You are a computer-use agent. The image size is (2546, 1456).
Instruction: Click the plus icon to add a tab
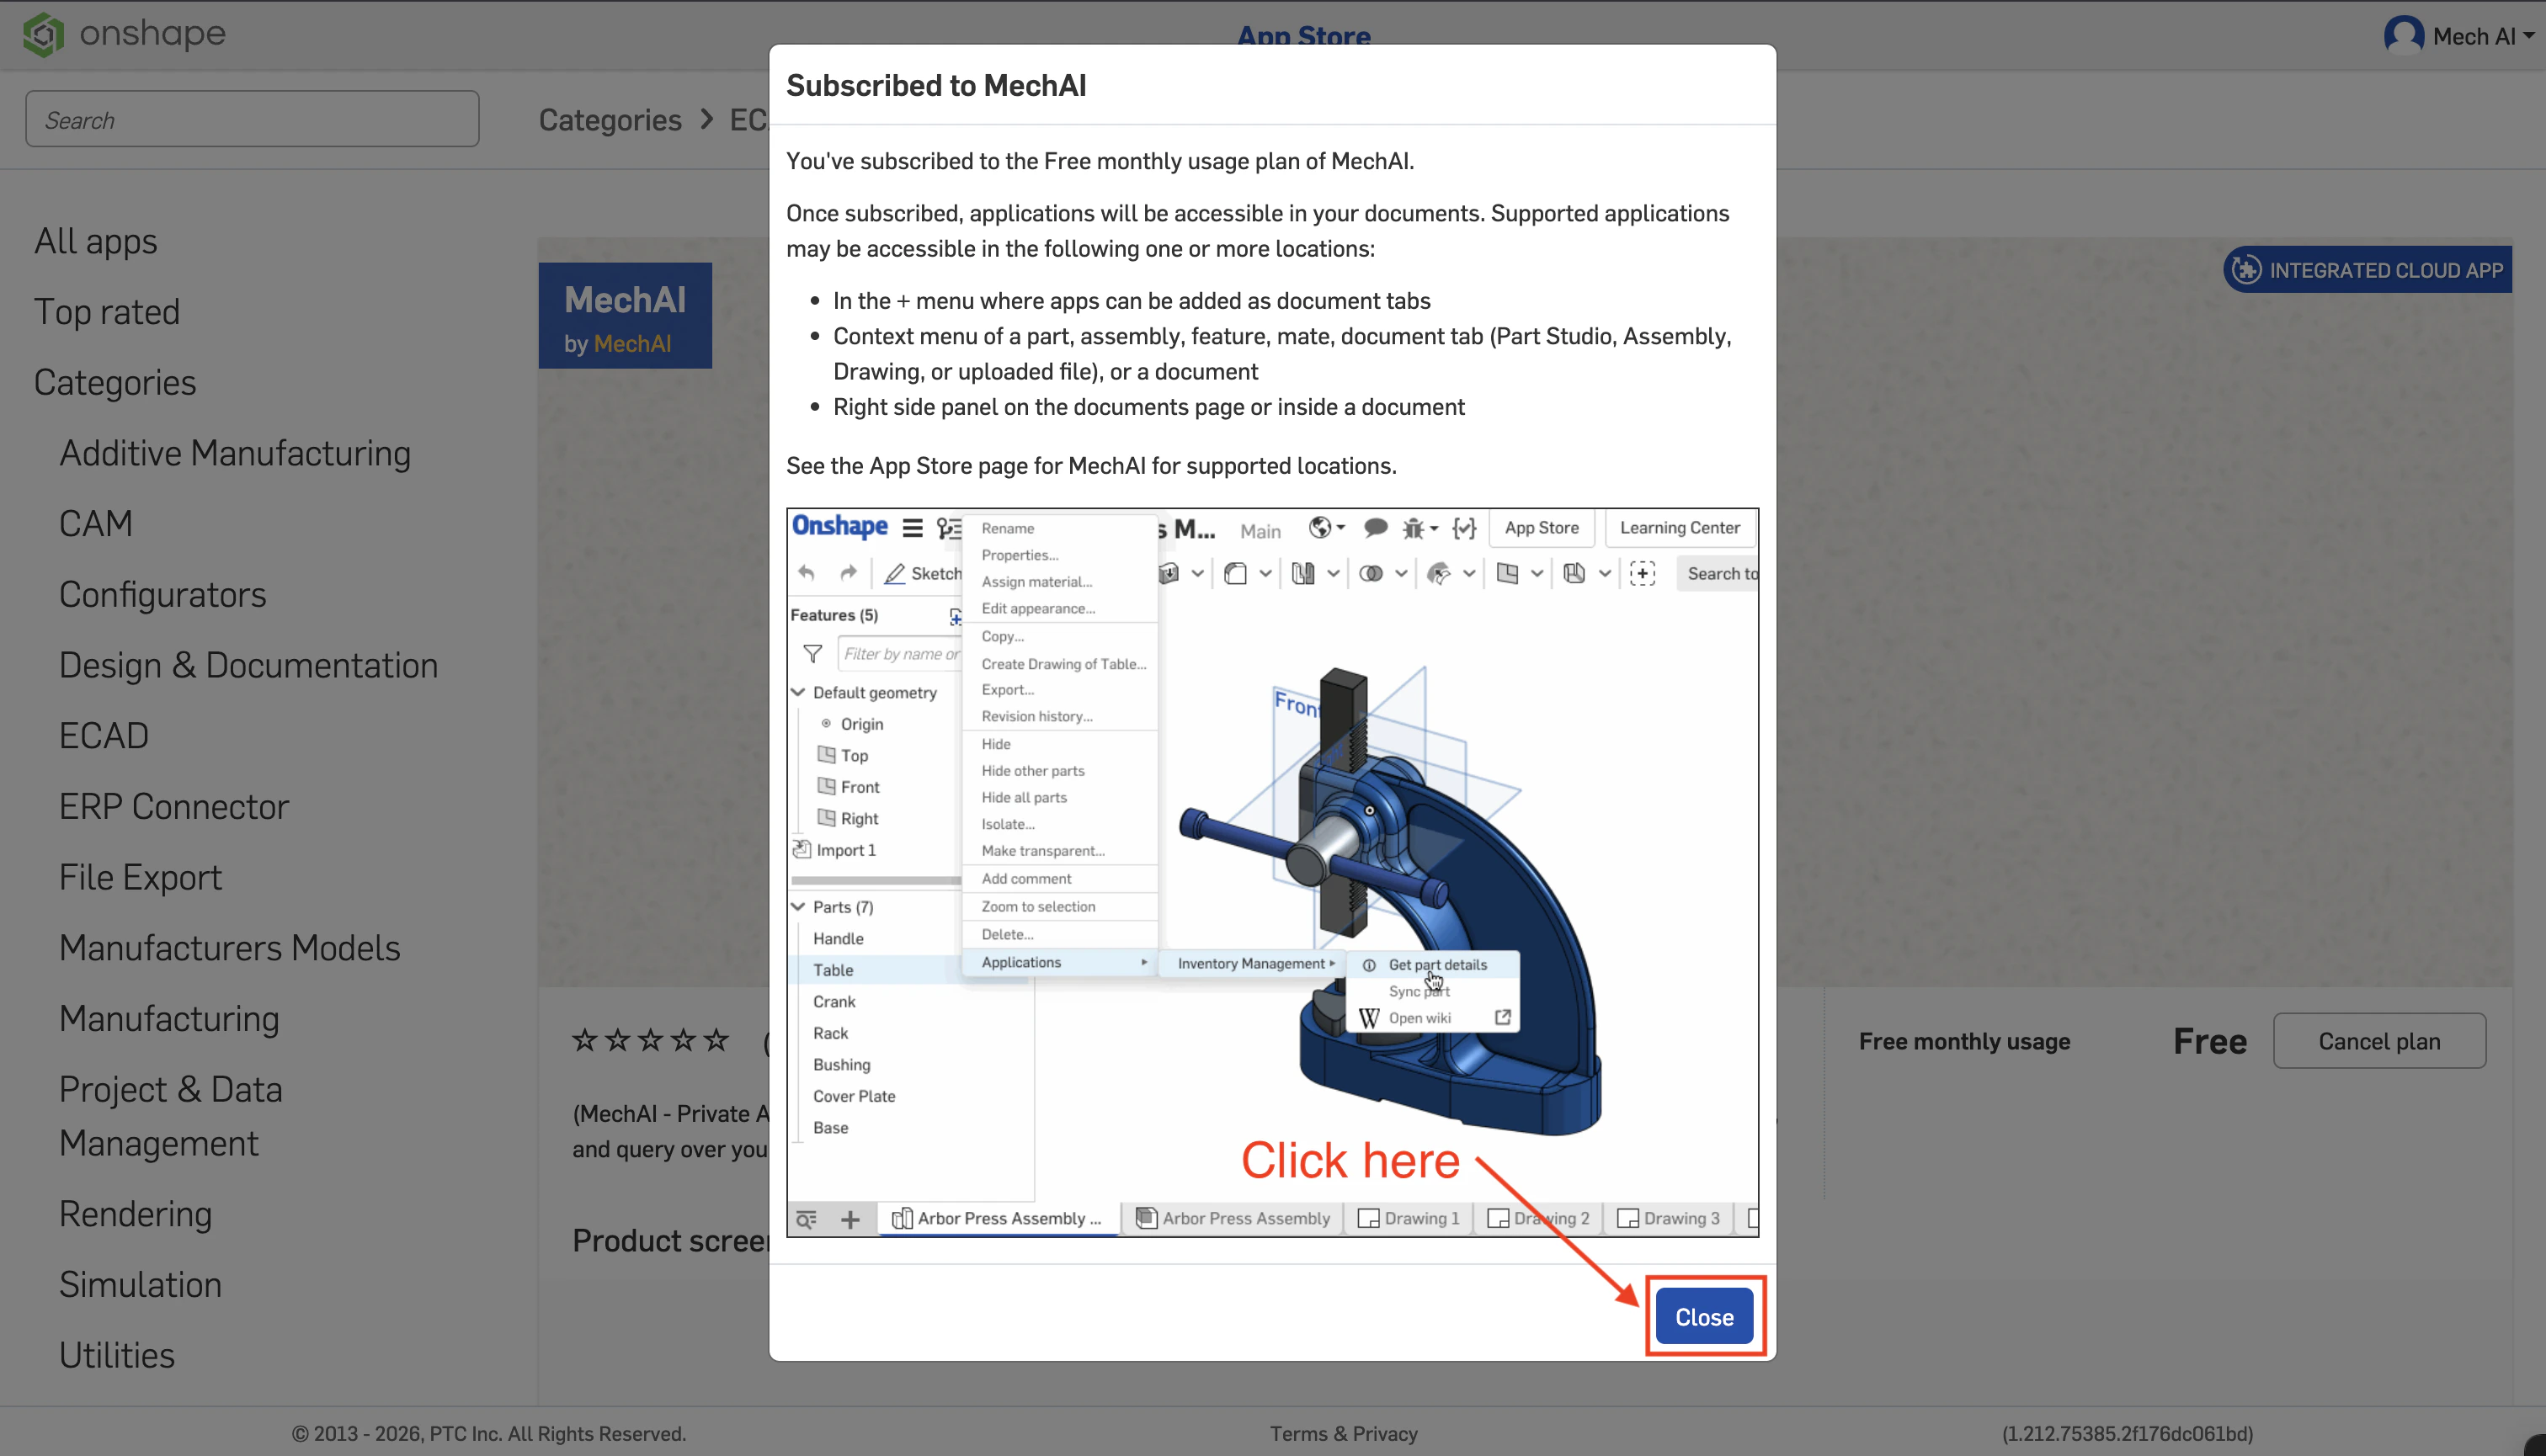(850, 1219)
